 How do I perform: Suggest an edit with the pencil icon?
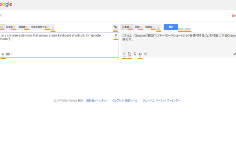tap(235, 54)
